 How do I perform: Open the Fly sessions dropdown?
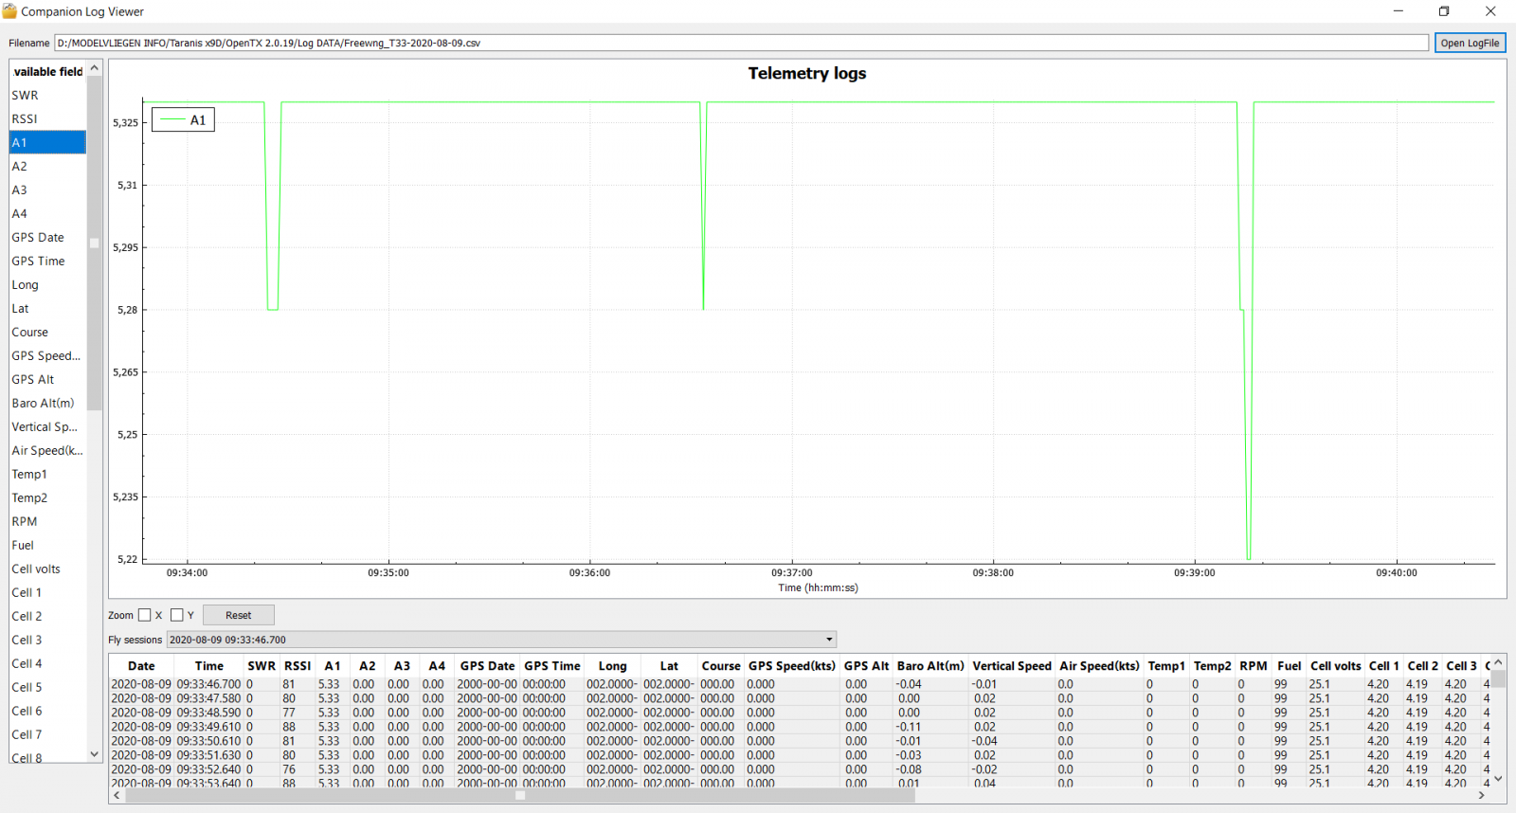coord(501,640)
